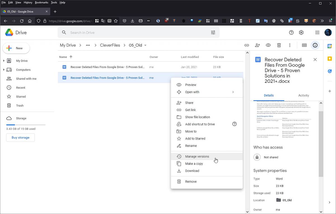This screenshot has height=214, width=336.
Task: Toggle the view details info panel
Action: [315, 45]
